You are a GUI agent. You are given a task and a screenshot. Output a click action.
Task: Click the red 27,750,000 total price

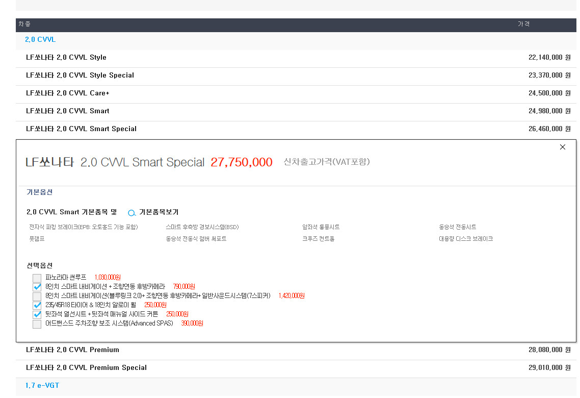pos(242,162)
